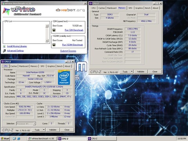Click the Close button in the lower CPU-Z window
This screenshot has width=188, height=141.
[x=67, y=130]
